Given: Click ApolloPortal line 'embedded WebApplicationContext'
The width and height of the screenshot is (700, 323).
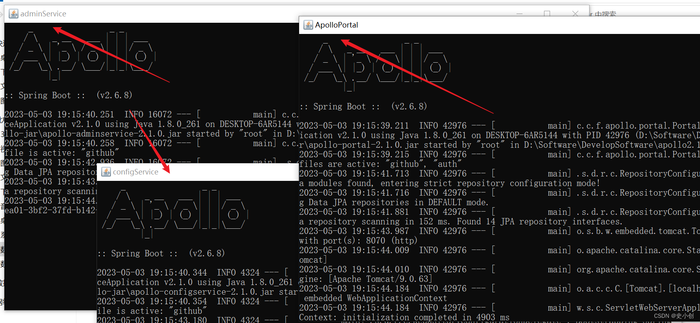Looking at the screenshot, I should point(375,298).
